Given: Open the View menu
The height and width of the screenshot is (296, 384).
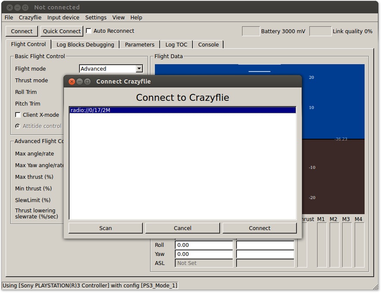Looking at the screenshot, I should point(119,18).
